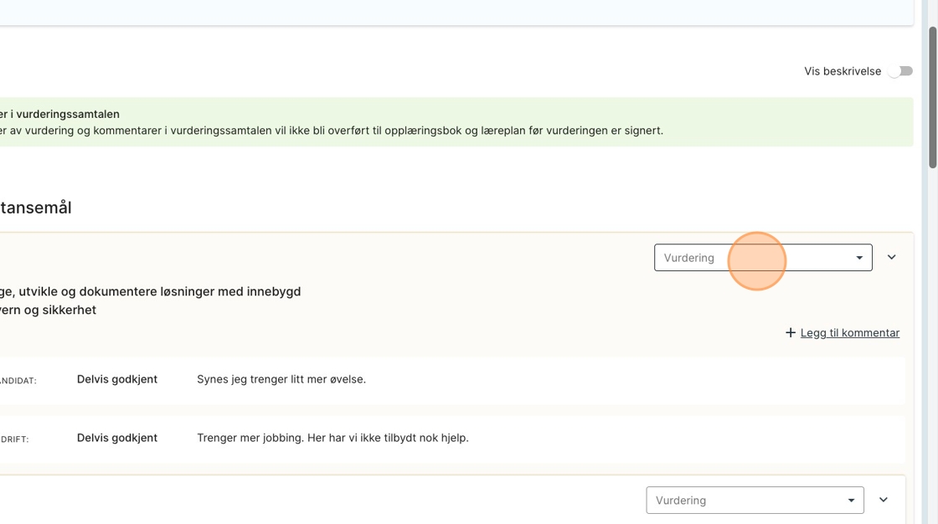This screenshot has height=524, width=938.
Task: Expand the second competence goal chevron
Action: 884,500
